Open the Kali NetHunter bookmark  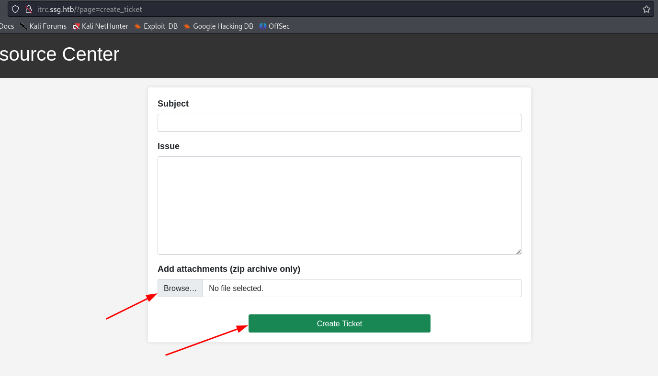100,26
